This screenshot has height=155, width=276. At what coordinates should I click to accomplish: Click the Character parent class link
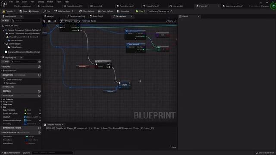pyautogui.click(x=265, y=6)
